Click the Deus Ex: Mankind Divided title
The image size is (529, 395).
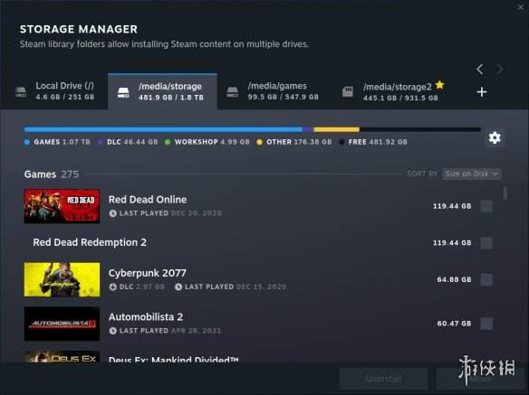click(x=173, y=359)
